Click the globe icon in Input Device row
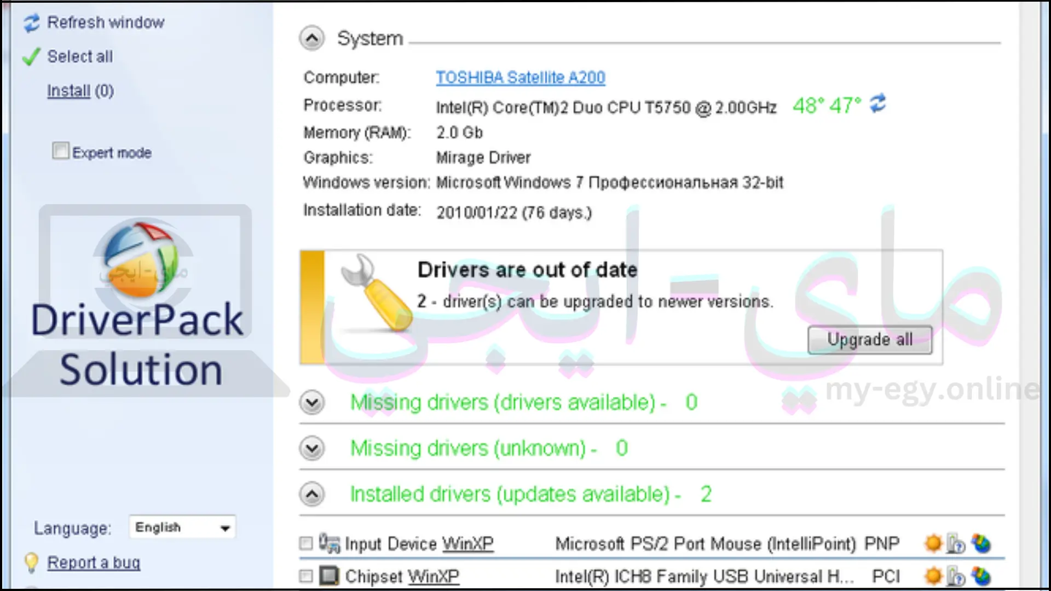 point(980,543)
